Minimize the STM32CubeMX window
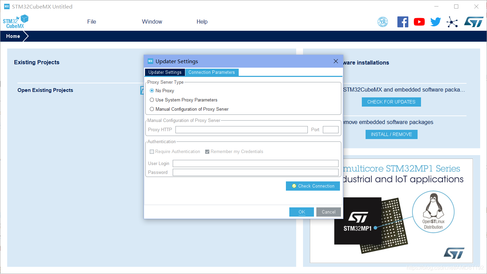 [436, 6]
